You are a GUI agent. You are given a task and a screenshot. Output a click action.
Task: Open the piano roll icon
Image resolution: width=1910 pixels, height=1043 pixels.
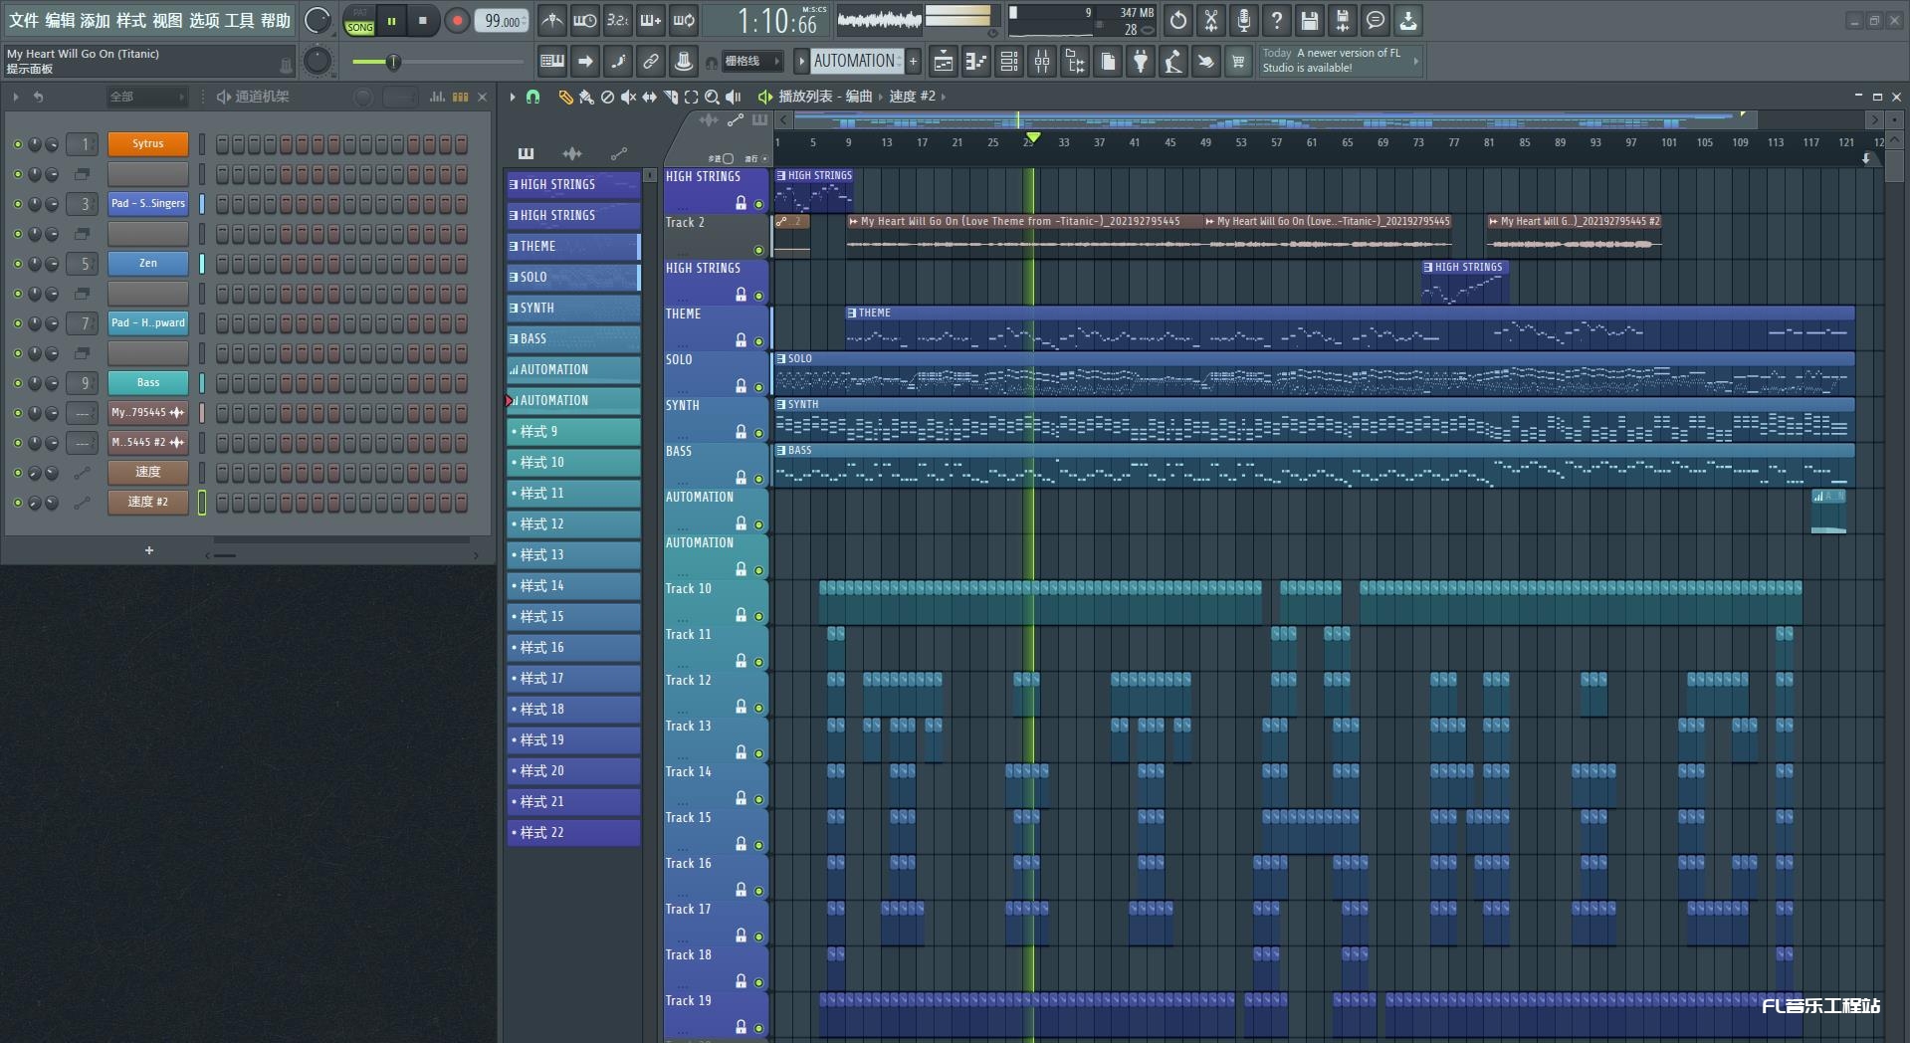click(x=976, y=62)
